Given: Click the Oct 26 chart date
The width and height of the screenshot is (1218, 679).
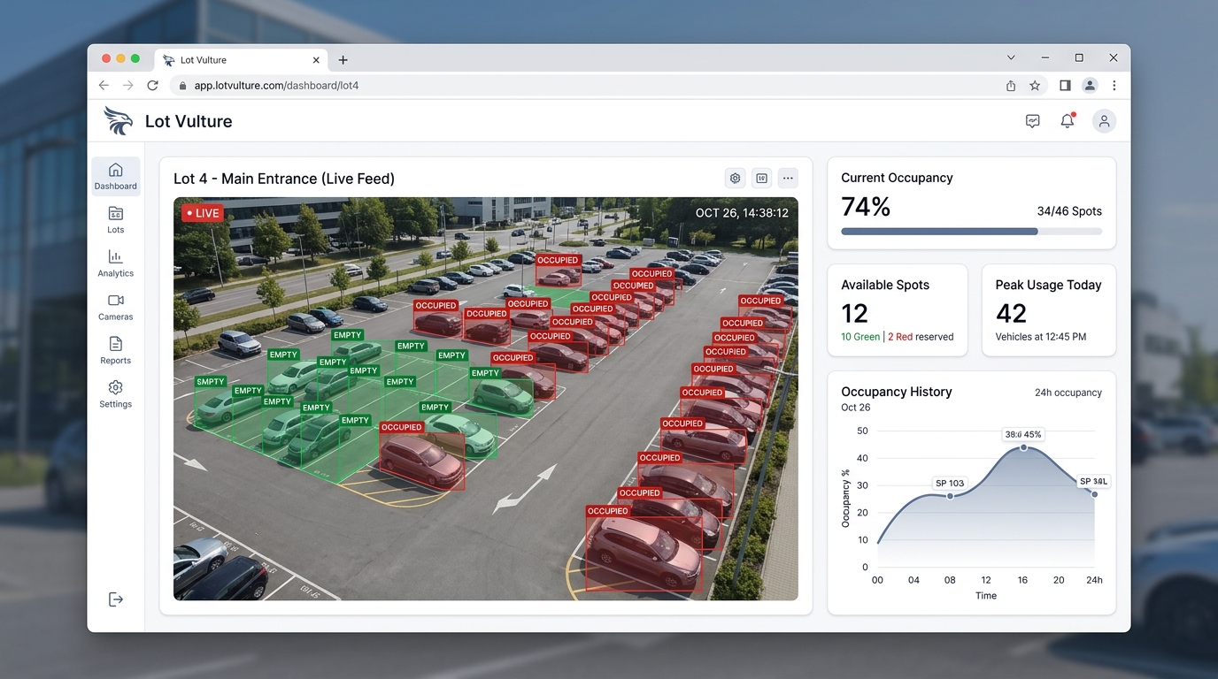Looking at the screenshot, I should 856,408.
